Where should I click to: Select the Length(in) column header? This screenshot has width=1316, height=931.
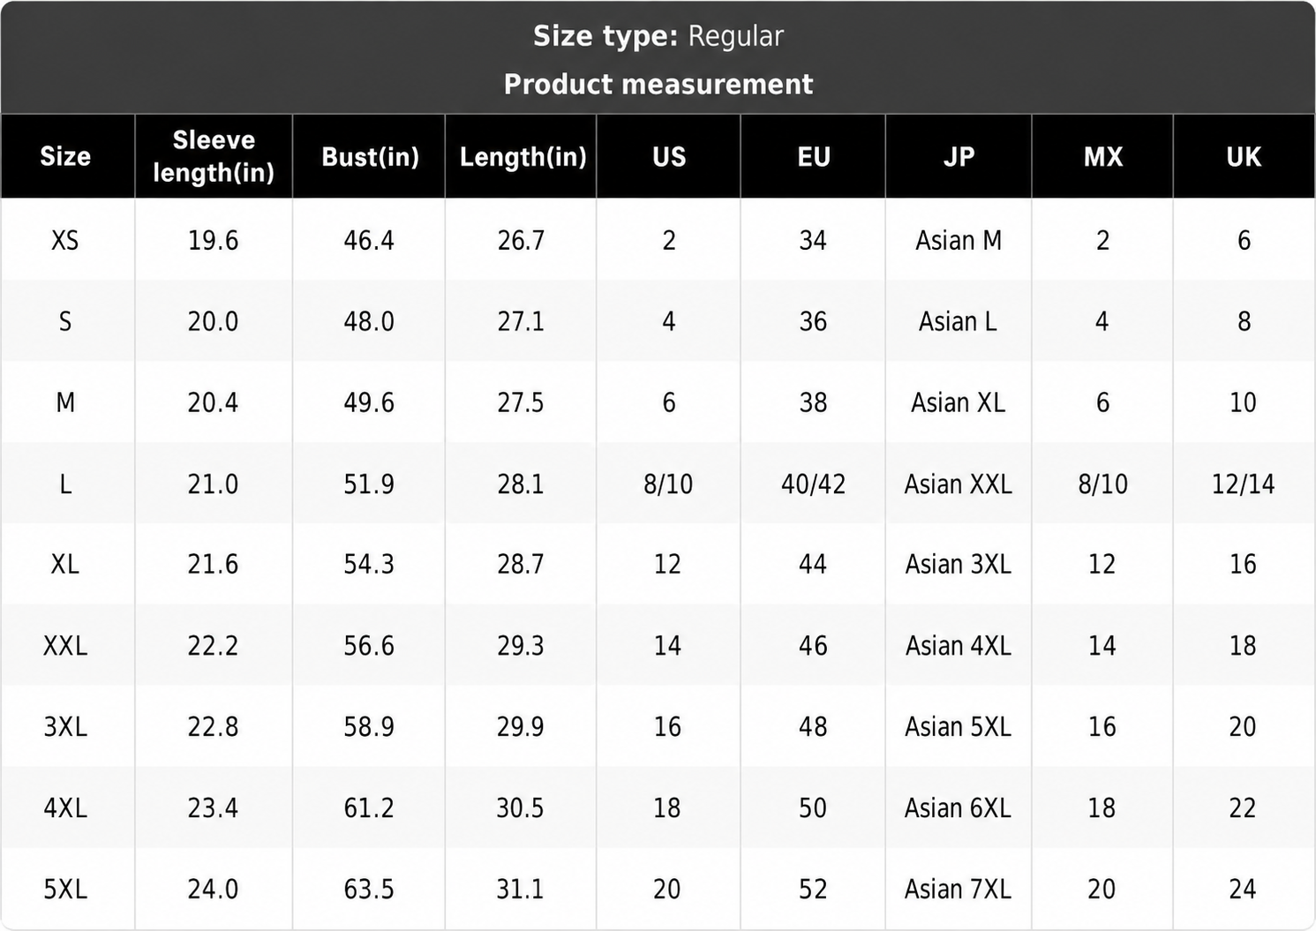(523, 156)
